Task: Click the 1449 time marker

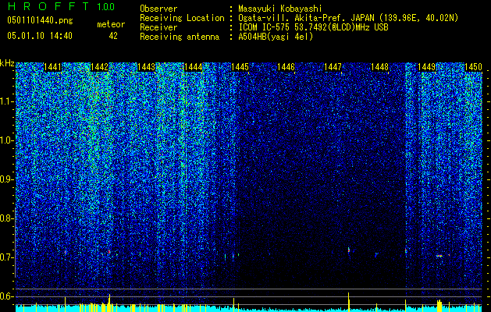Action: pos(426,67)
